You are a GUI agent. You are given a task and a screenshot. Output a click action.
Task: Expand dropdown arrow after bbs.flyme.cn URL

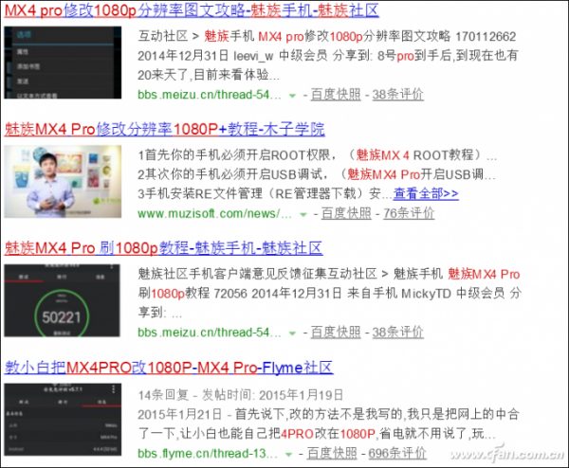tap(288, 454)
